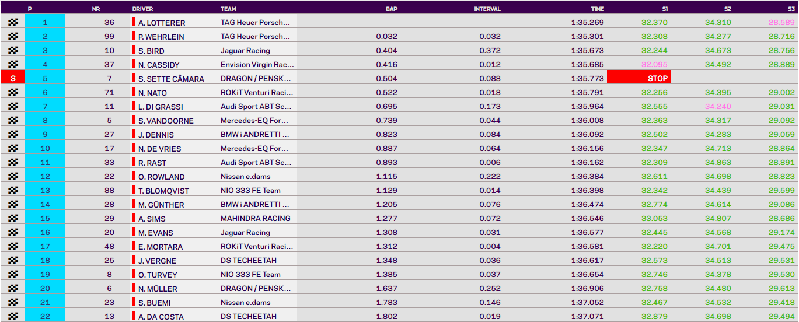
Task: Click the position 1 blue cell
Action: [45, 22]
